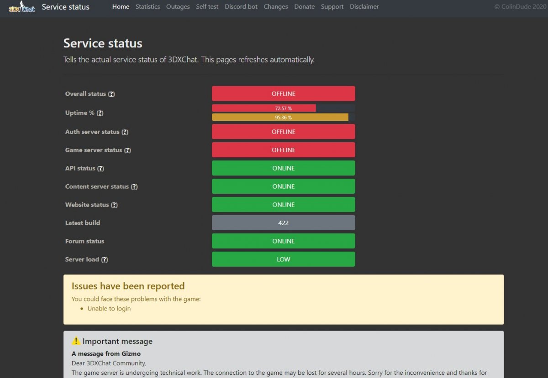This screenshot has height=378, width=548.
Task: Navigate to the Changes page
Action: (275, 6)
